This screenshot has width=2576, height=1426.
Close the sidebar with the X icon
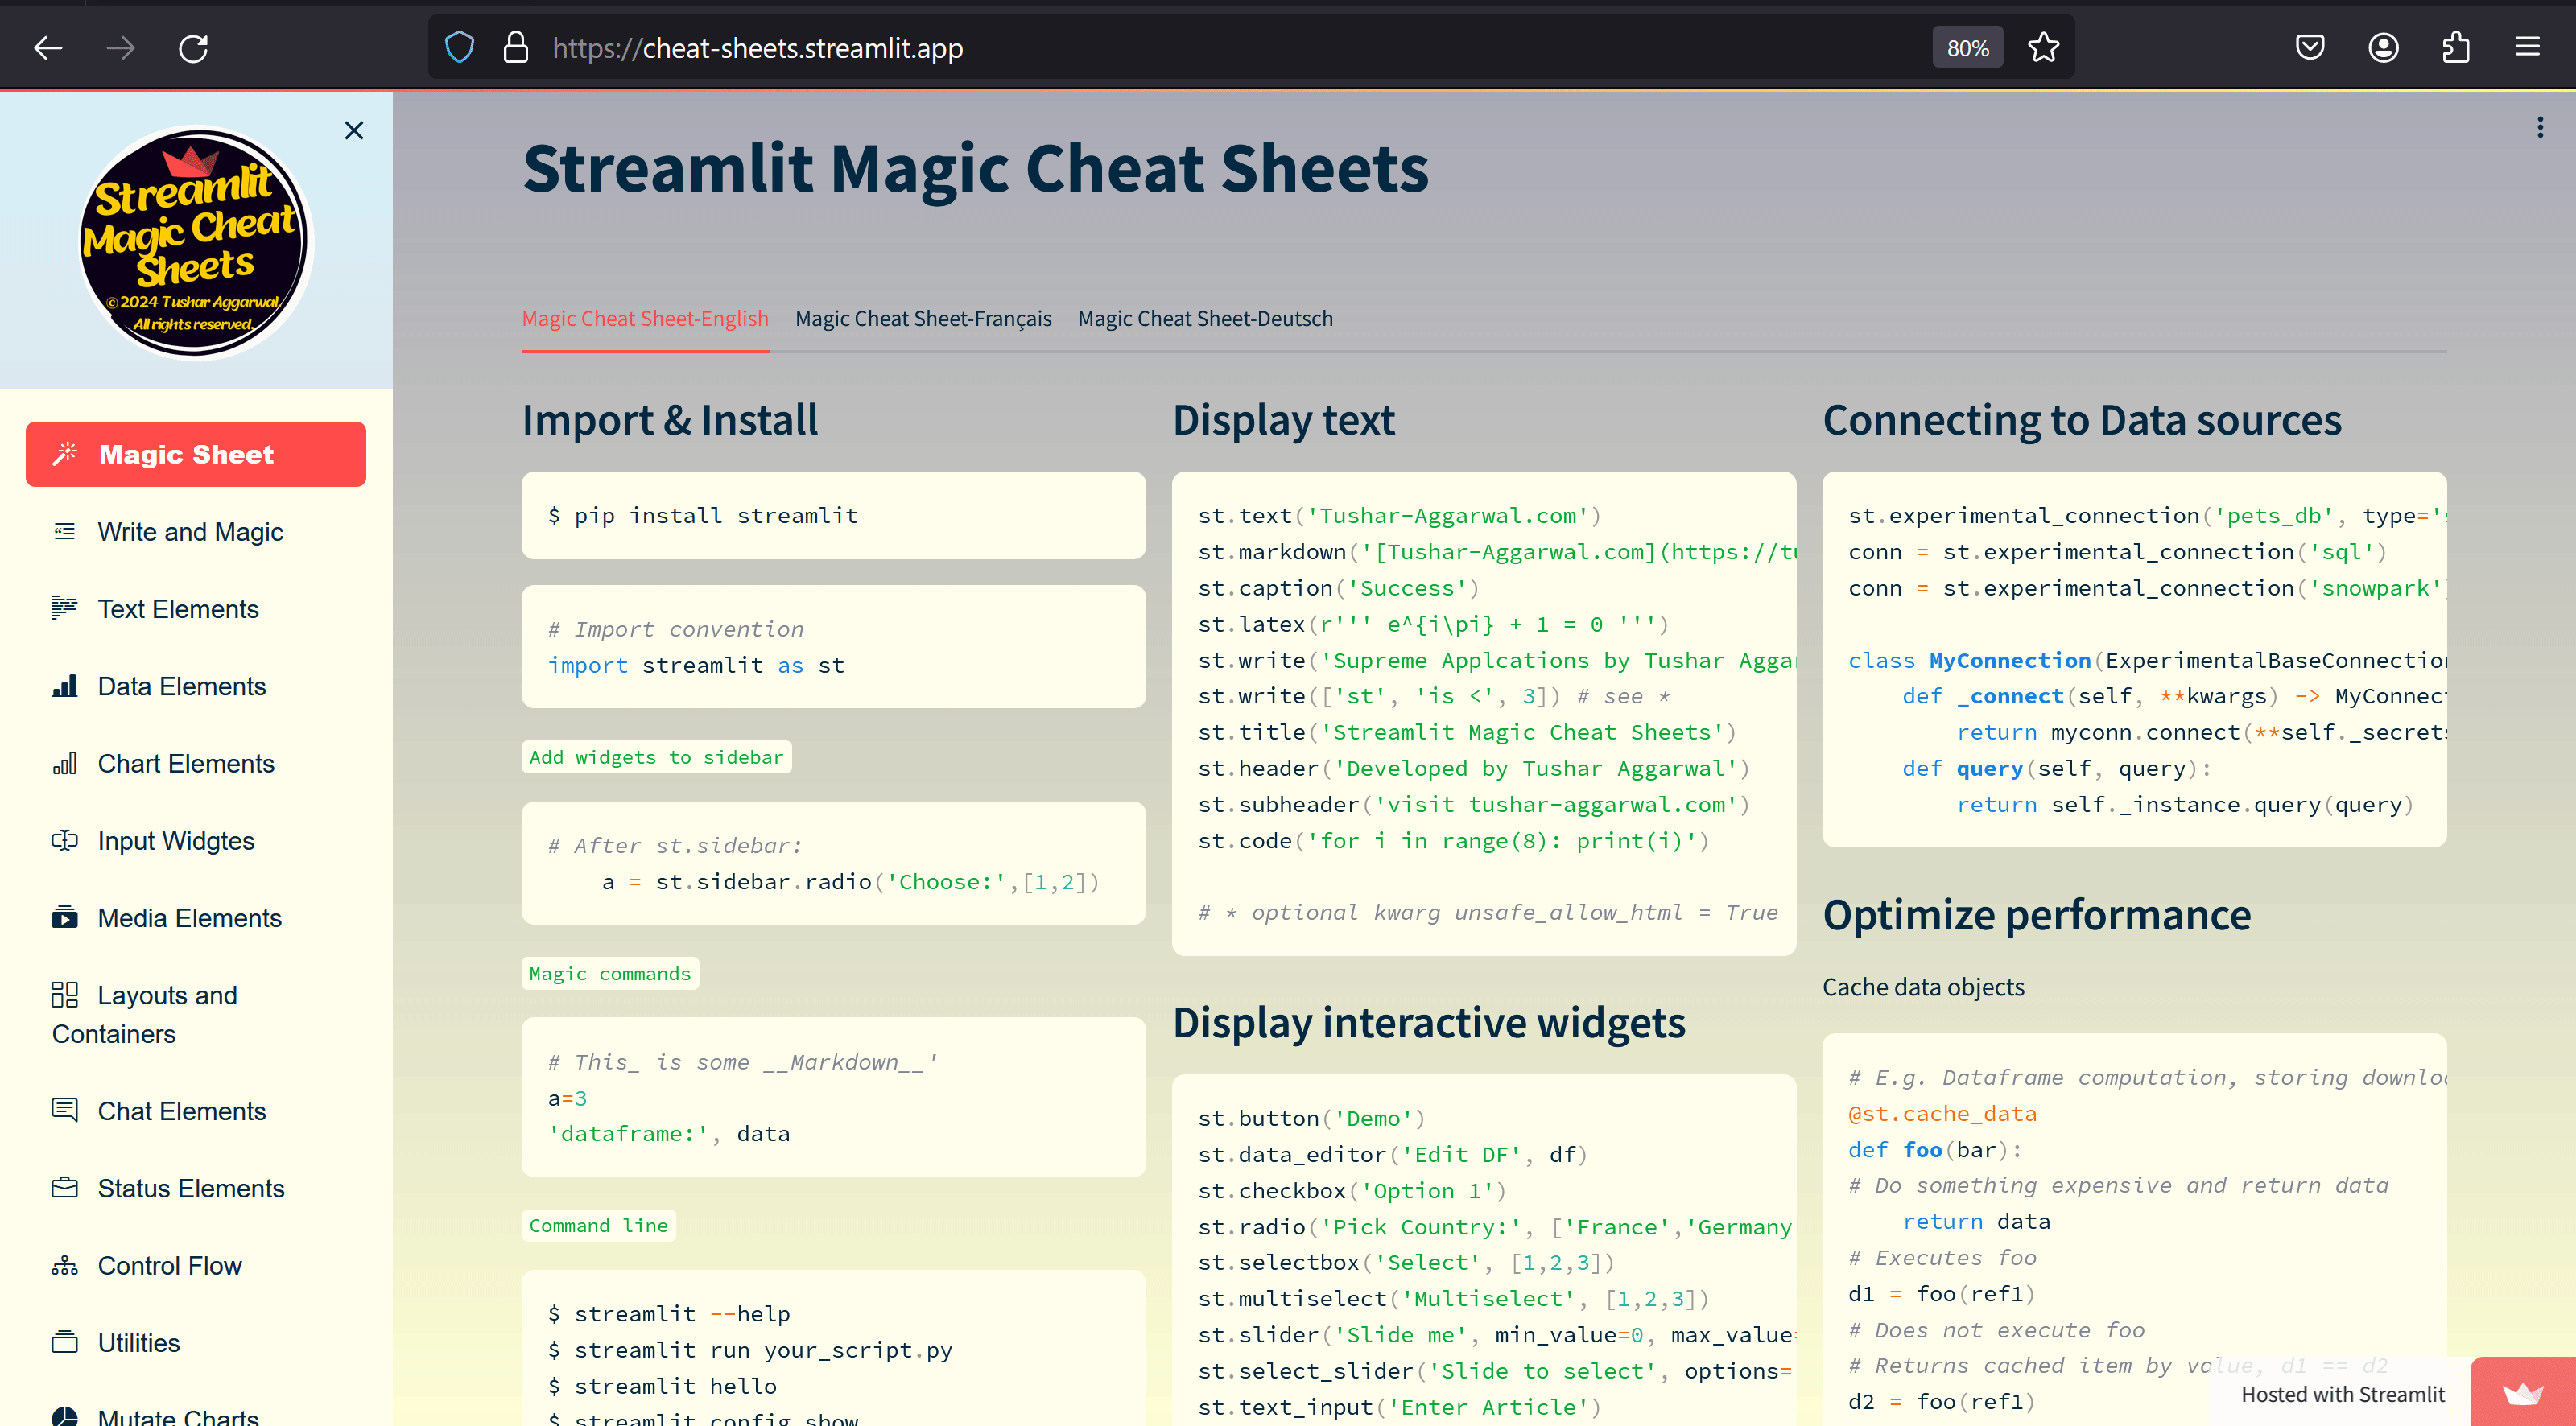coord(354,130)
